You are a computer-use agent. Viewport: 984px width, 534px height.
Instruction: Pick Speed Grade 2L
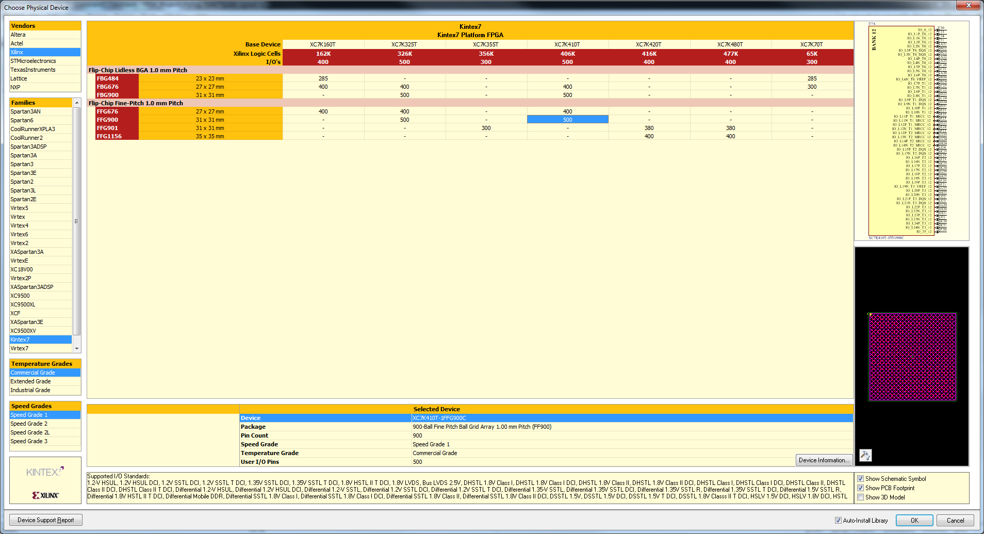point(45,432)
